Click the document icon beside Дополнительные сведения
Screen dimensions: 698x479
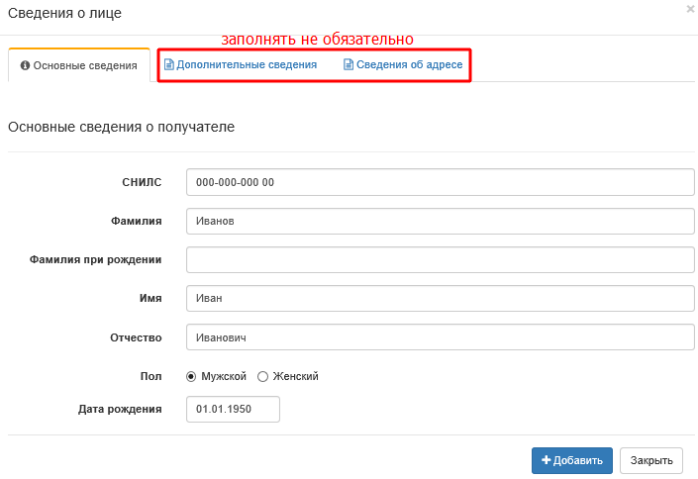[168, 65]
